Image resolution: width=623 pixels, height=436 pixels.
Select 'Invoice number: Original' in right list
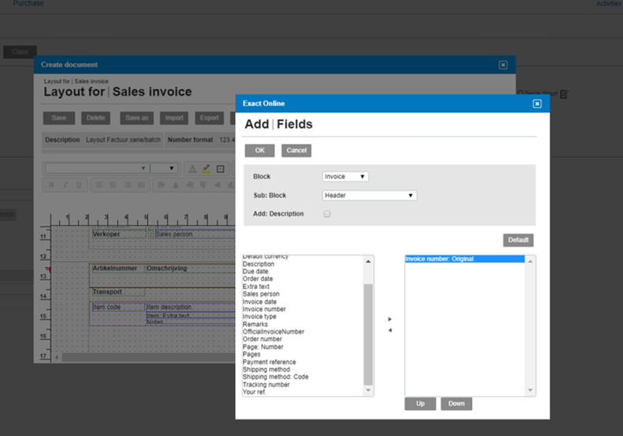(x=464, y=258)
